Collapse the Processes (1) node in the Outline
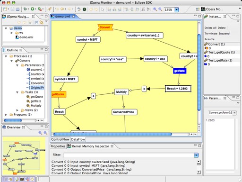Viewport: 242px width, 182px height. tap(6, 56)
